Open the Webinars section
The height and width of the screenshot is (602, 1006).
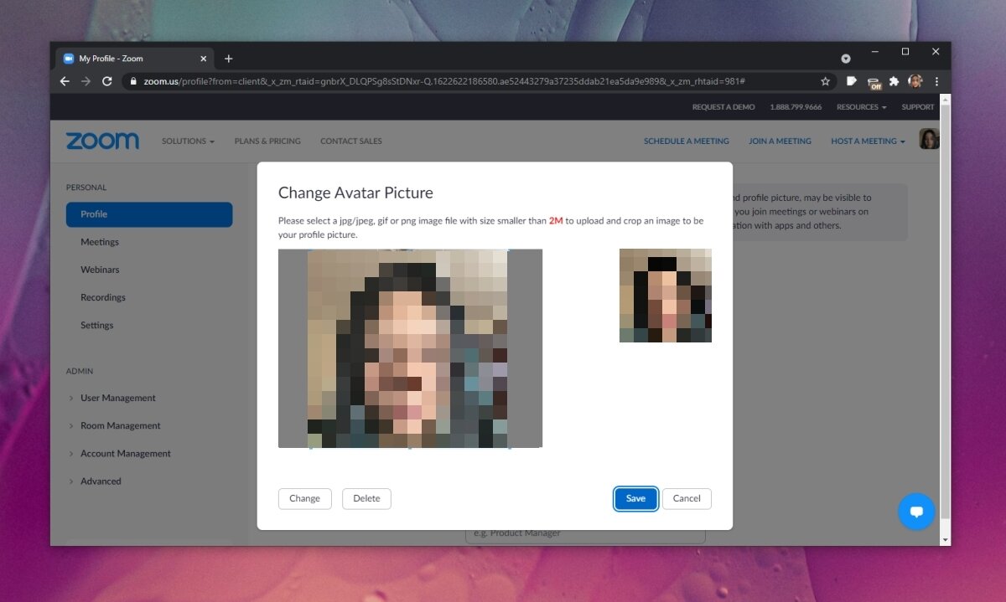click(x=100, y=269)
